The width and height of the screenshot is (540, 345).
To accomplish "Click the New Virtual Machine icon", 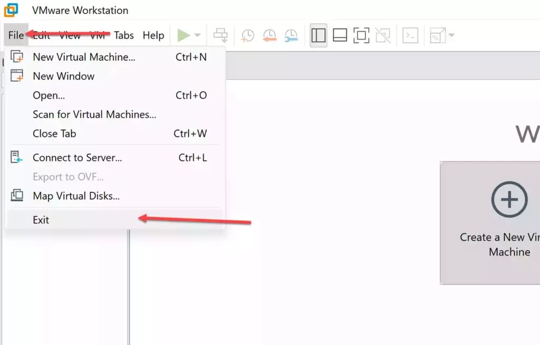I will [x=17, y=56].
